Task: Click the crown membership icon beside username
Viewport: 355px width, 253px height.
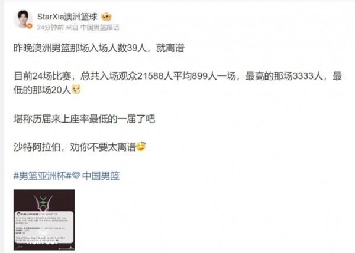Action: click(x=106, y=17)
